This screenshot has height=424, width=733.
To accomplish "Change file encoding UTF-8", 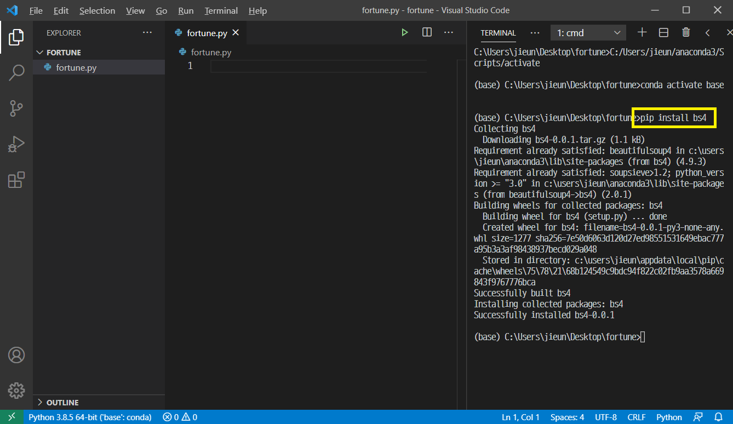I will click(606, 417).
